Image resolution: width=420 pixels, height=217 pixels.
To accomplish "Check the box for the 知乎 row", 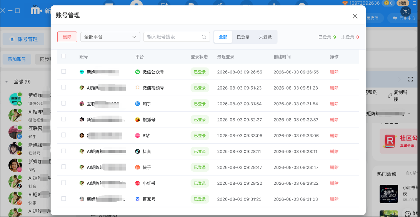I will point(63,103).
